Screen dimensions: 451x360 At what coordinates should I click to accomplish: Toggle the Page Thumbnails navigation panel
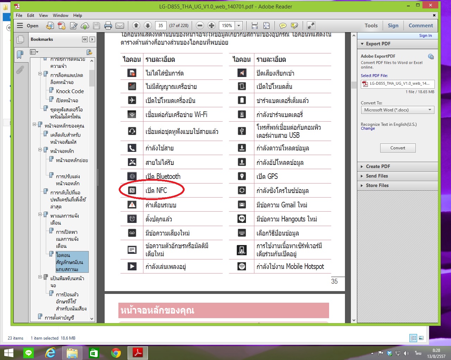click(20, 40)
